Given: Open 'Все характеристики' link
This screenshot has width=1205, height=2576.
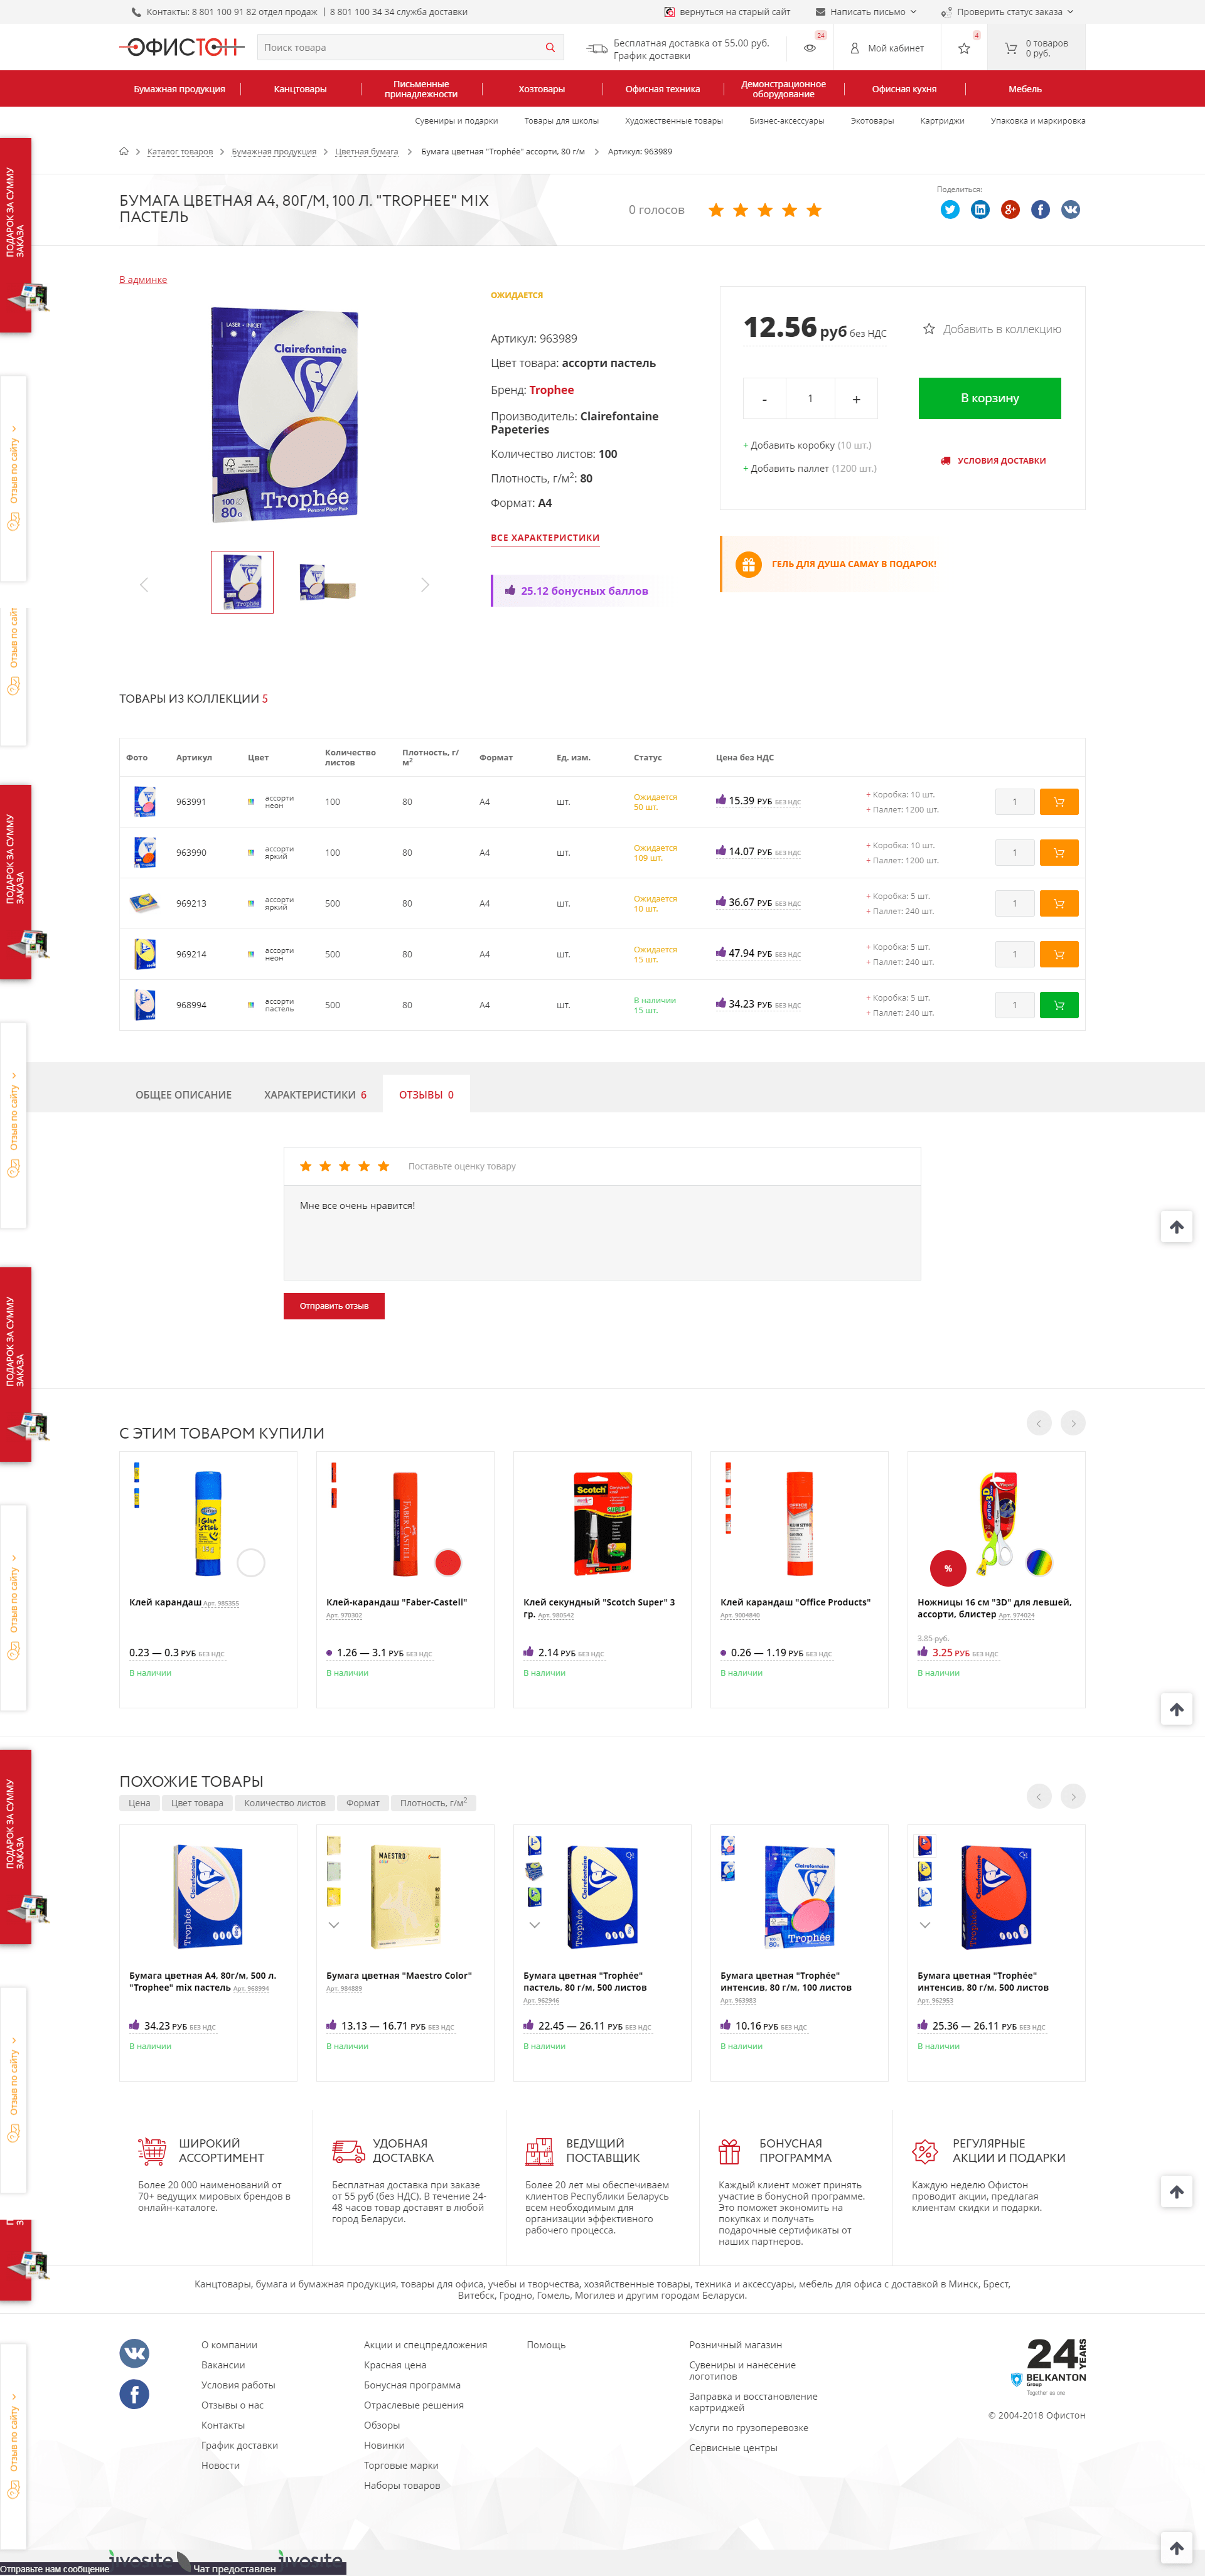Looking at the screenshot, I should 545,538.
